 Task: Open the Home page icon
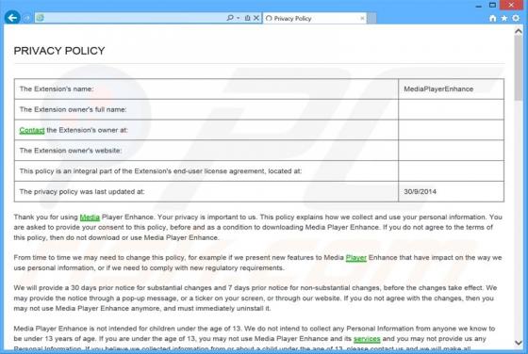pyautogui.click(x=492, y=18)
